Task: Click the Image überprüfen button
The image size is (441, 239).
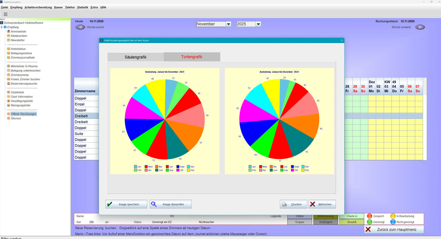Action: pos(171,204)
